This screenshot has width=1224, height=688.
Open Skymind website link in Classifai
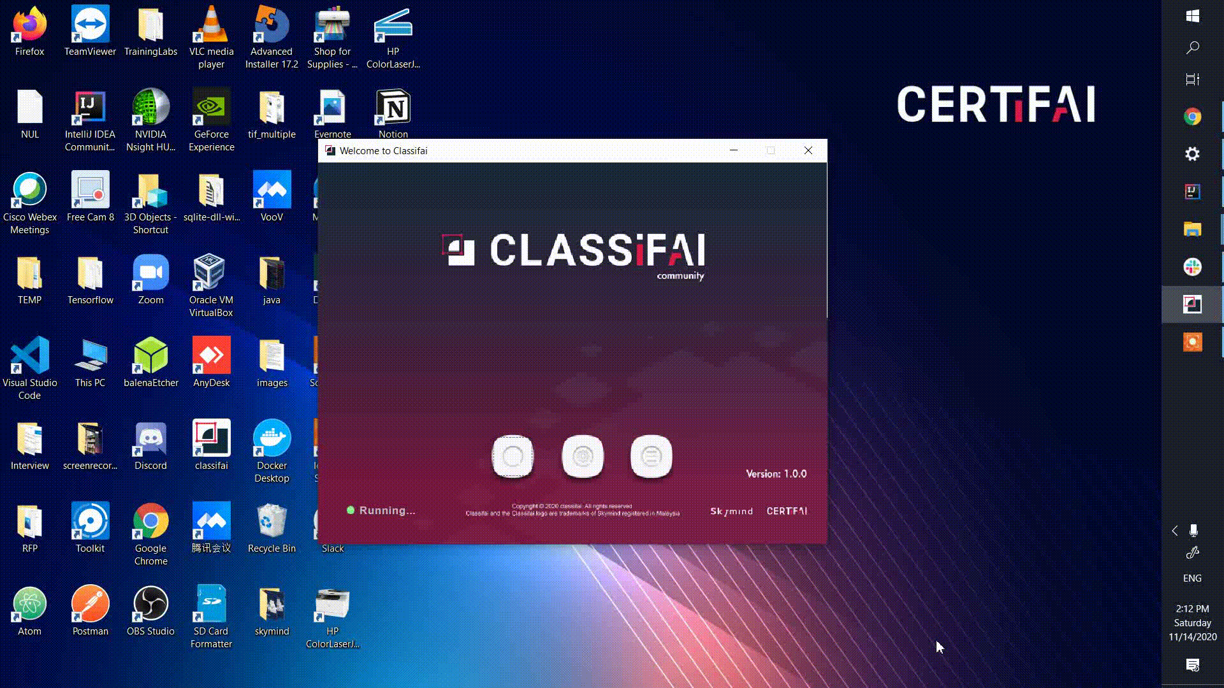(731, 511)
